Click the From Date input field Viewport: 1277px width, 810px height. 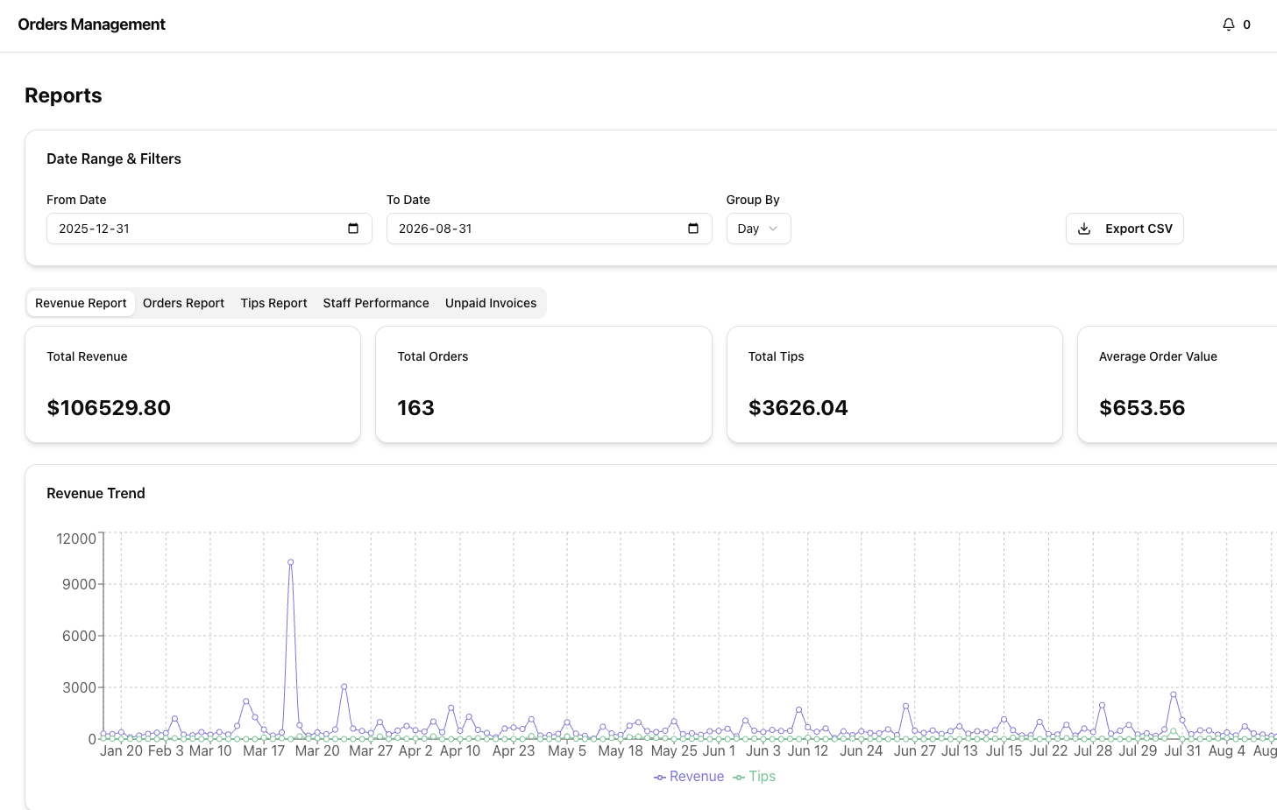209,229
